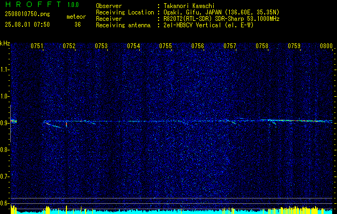Click the slanted meteor echo after 0751
Viewport: 337px width, 214px height.
[x=53, y=125]
